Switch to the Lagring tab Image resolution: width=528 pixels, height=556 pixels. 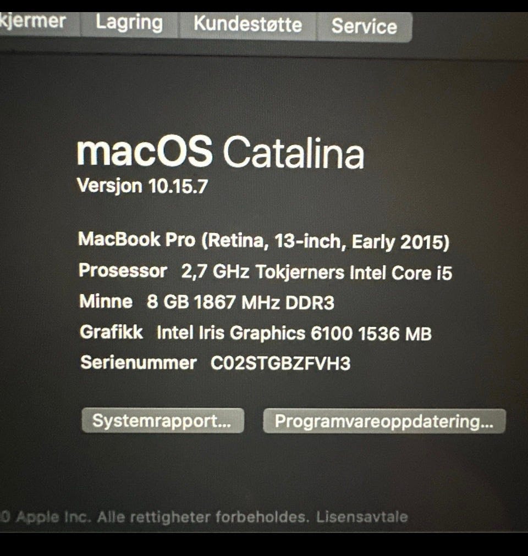pos(129,24)
